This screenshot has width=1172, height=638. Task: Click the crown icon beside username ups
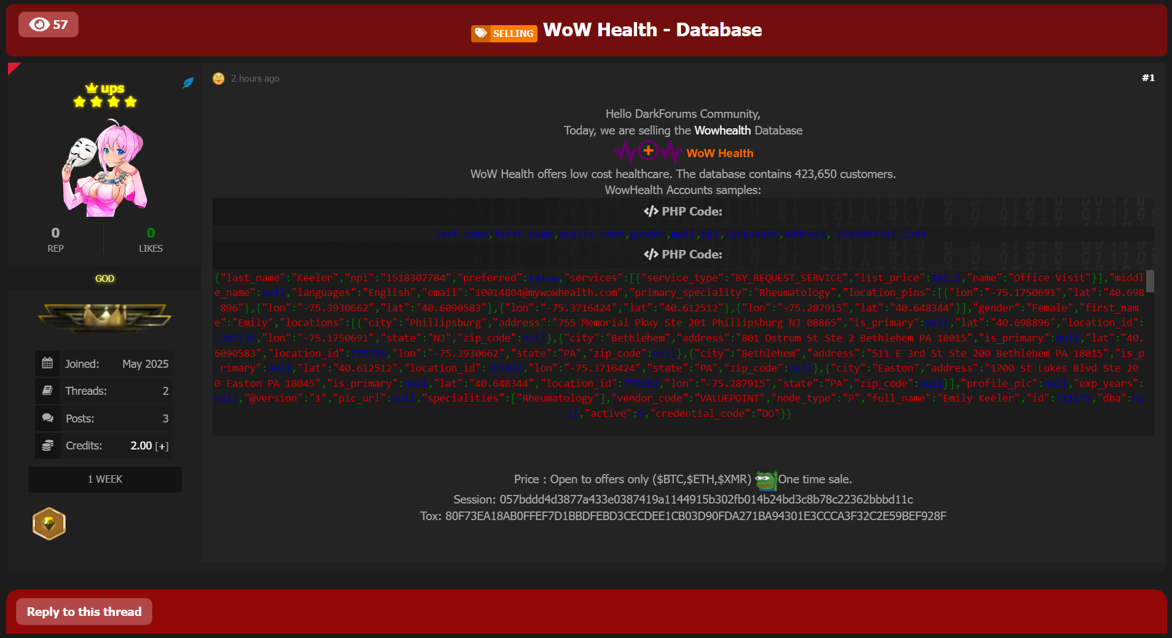pos(92,88)
